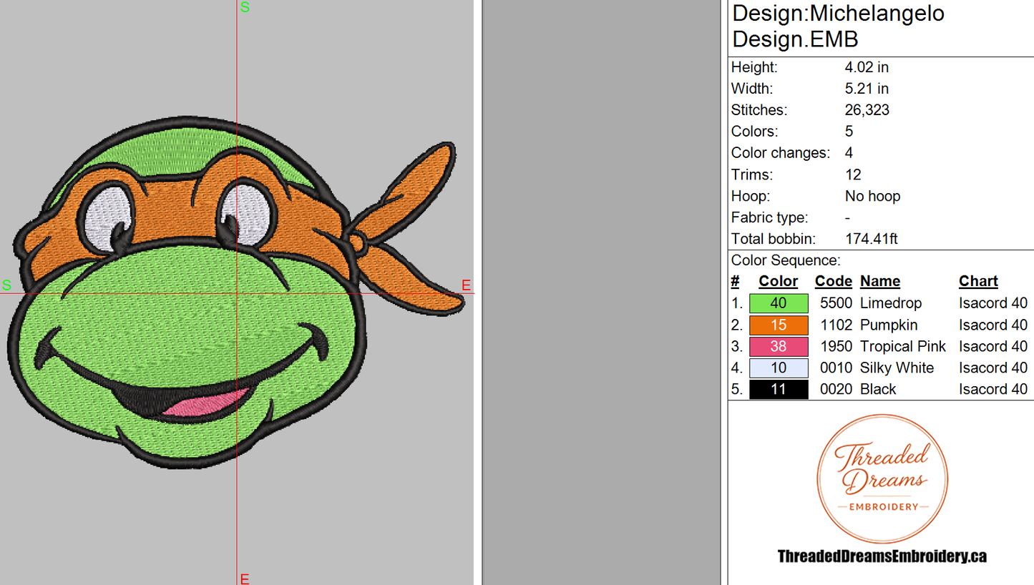Click the Limedrop green color swatch 40
The width and height of the screenshot is (1034, 585).
779,303
